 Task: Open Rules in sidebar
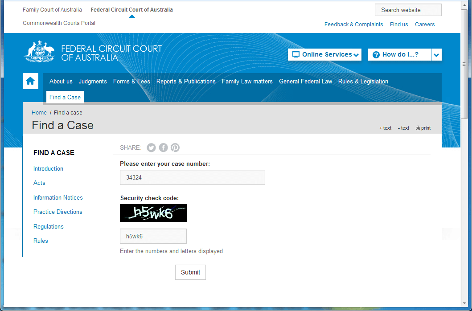pyautogui.click(x=41, y=241)
